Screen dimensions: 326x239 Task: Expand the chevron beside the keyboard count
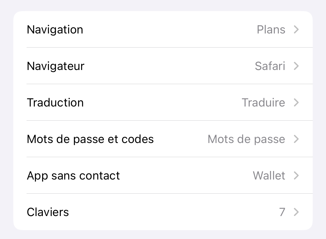click(x=296, y=212)
